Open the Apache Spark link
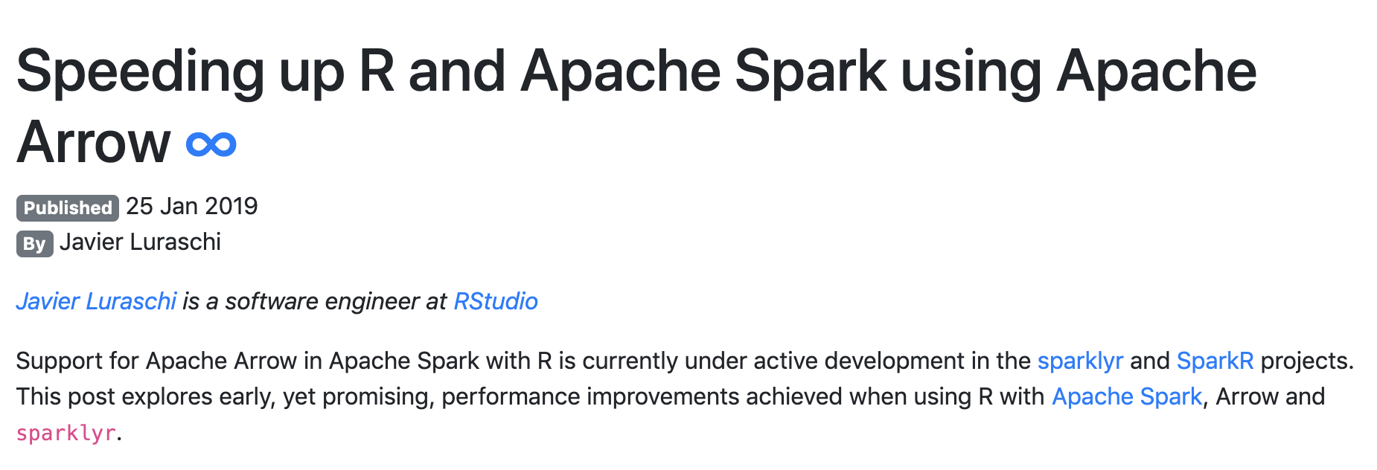 point(1127,396)
